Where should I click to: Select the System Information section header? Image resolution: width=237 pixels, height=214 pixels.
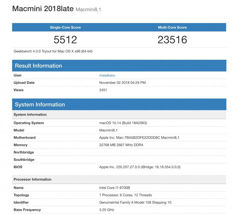[39, 104]
